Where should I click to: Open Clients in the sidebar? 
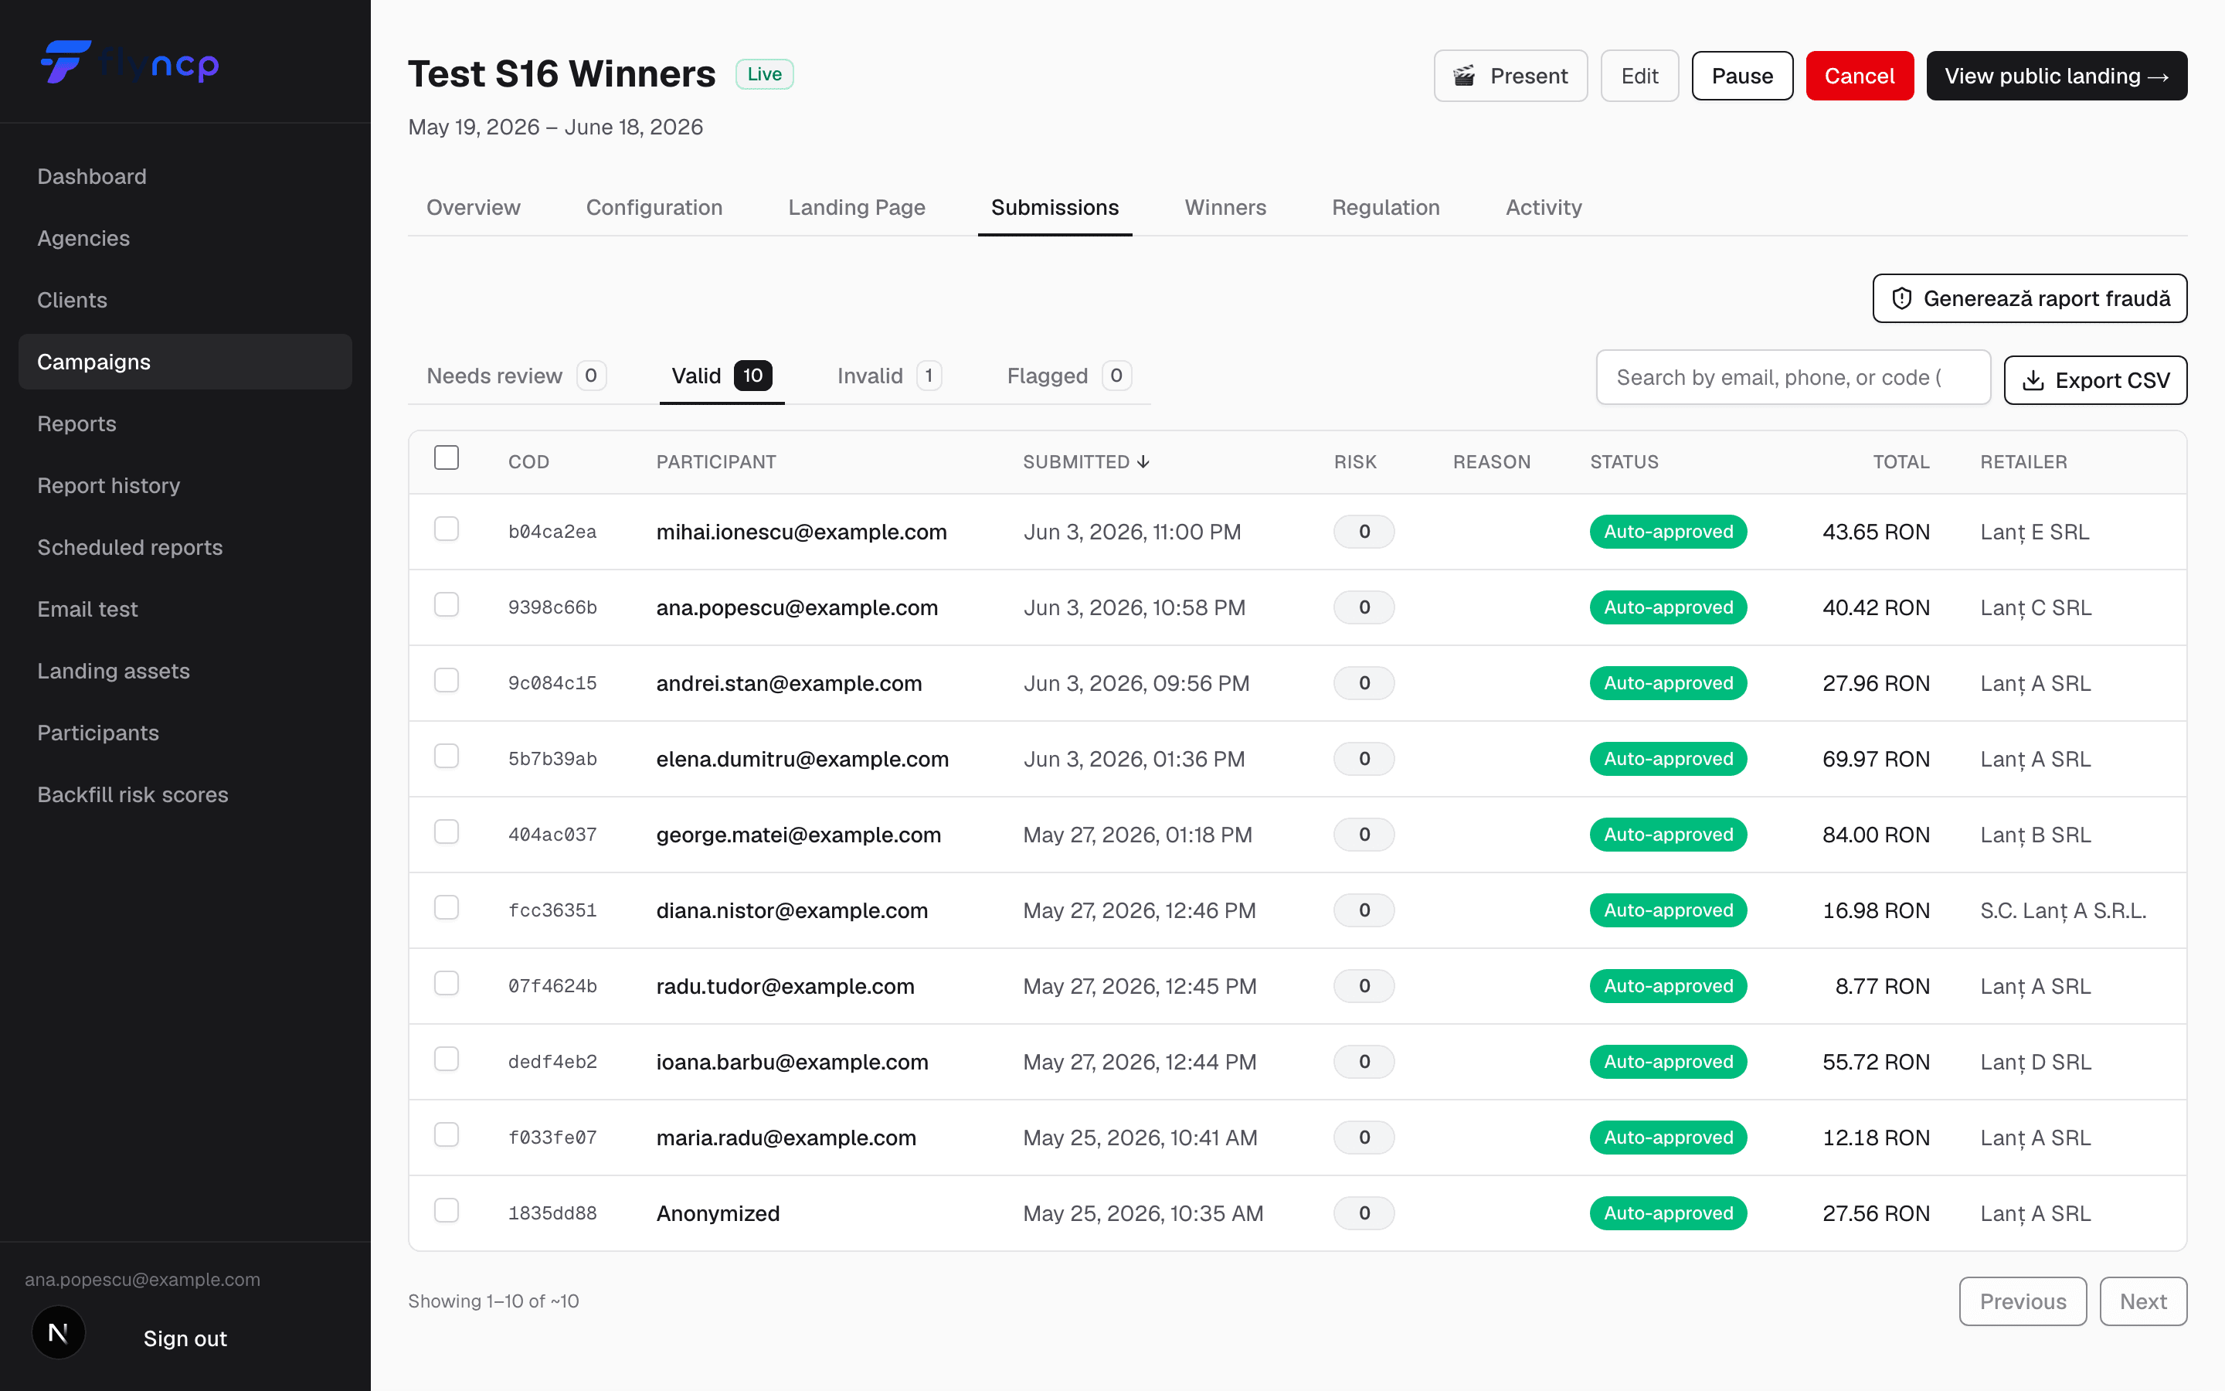click(x=185, y=300)
